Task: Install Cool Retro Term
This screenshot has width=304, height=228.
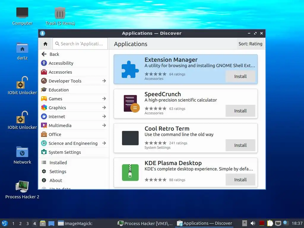Action: tap(240, 145)
